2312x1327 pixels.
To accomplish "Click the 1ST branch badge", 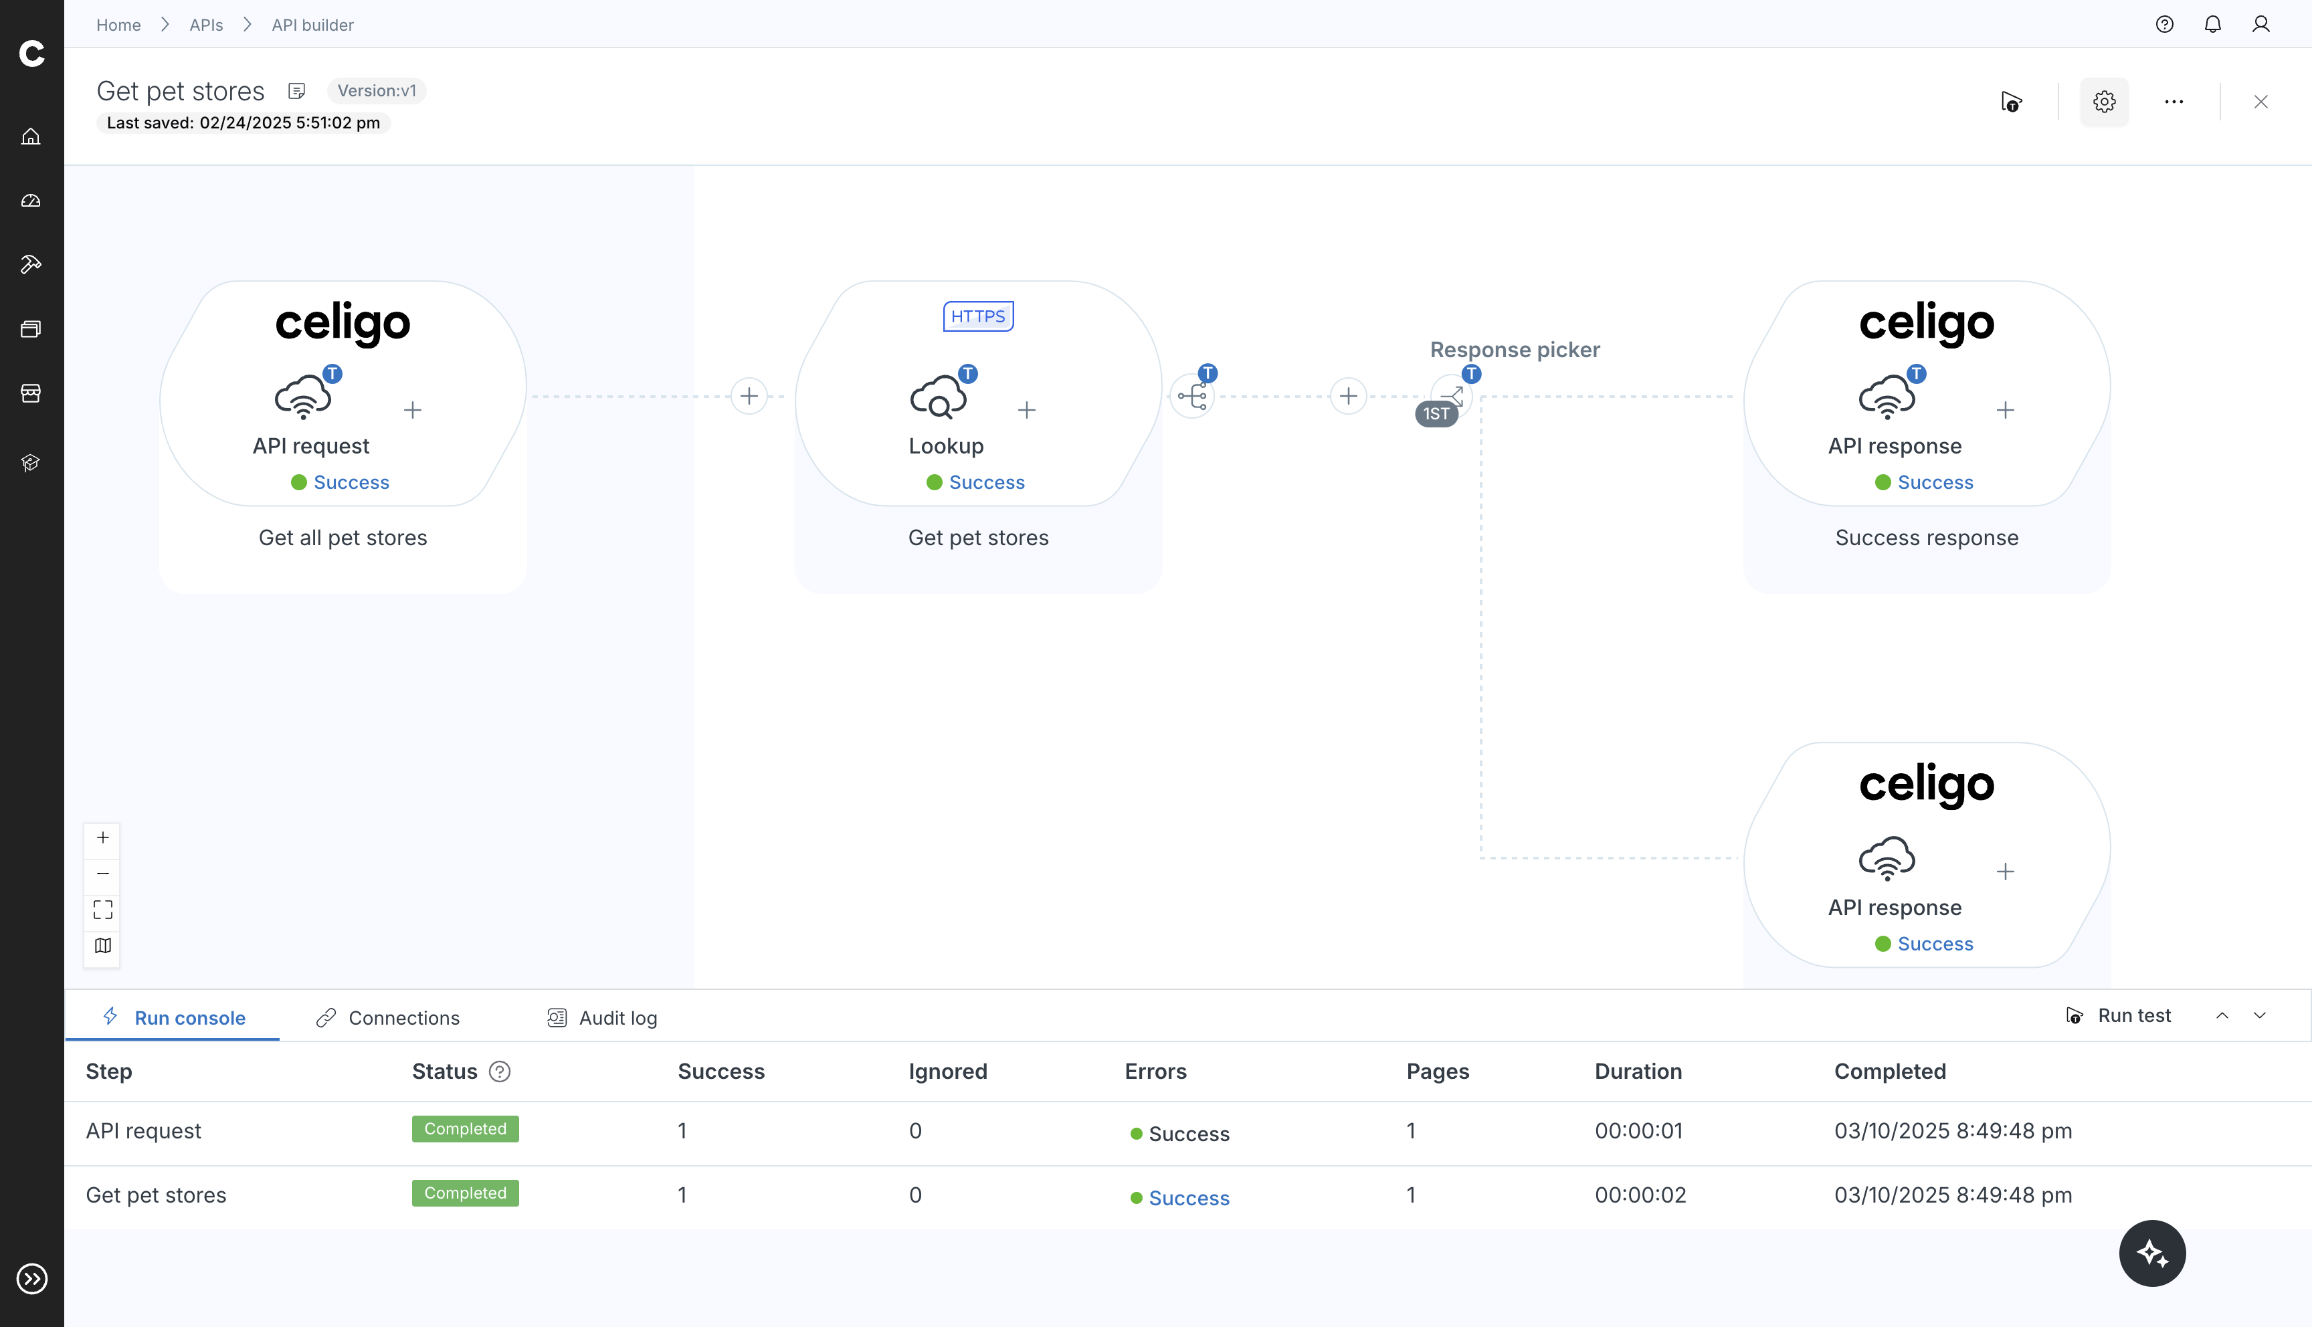I will click(1436, 414).
